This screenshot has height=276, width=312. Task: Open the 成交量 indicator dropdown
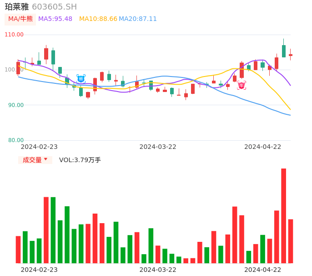(35, 160)
